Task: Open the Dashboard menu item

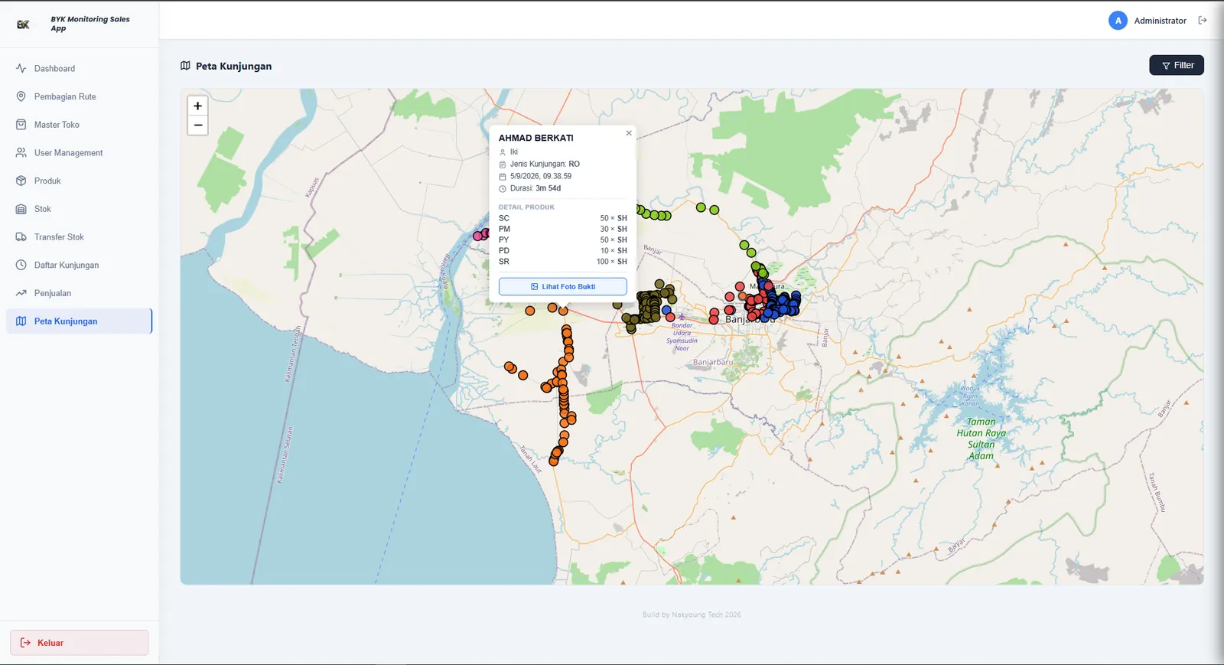Action: click(80, 69)
